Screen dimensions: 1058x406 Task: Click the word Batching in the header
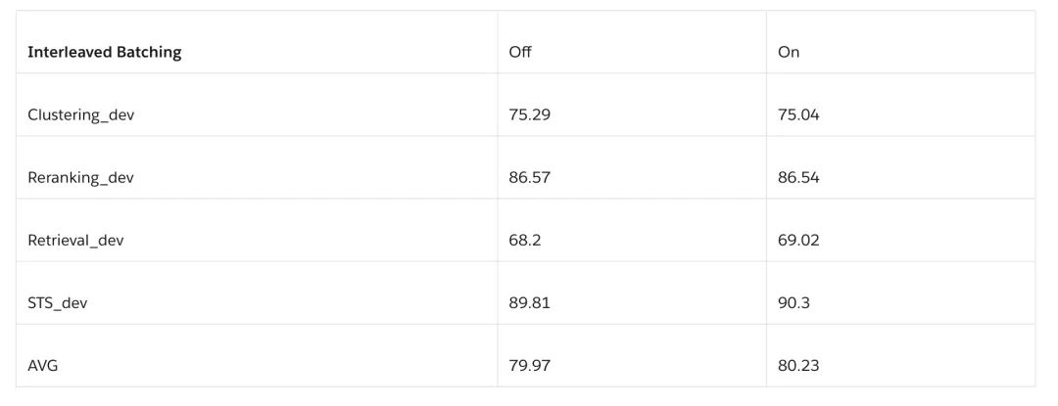148,52
